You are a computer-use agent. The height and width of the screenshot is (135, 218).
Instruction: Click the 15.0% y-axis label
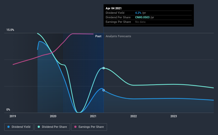(x=10, y=30)
